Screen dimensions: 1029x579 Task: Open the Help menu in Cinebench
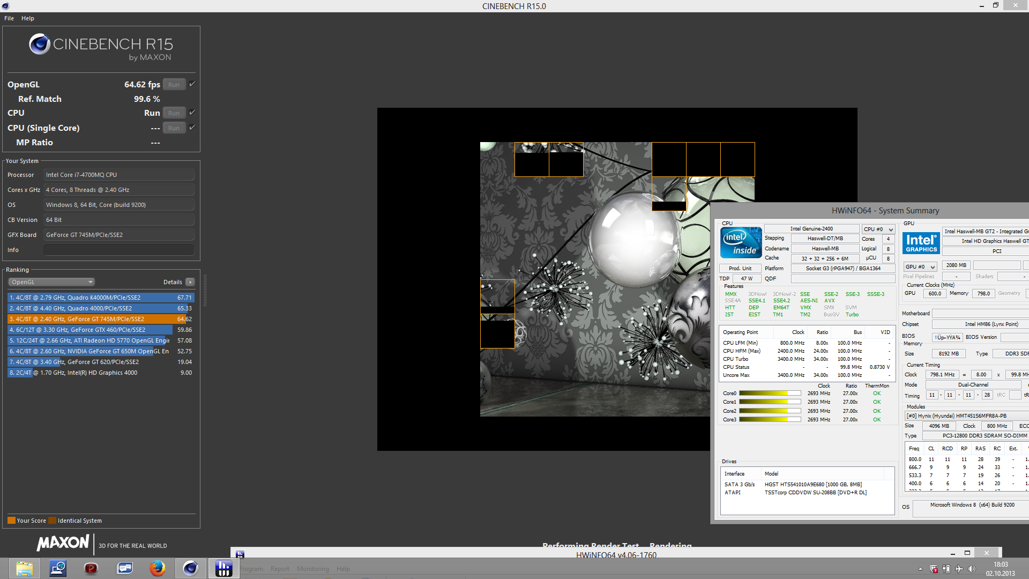(x=27, y=18)
